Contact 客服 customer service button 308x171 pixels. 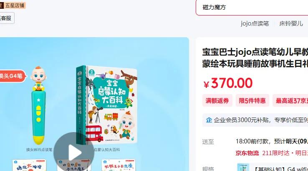coord(7,18)
